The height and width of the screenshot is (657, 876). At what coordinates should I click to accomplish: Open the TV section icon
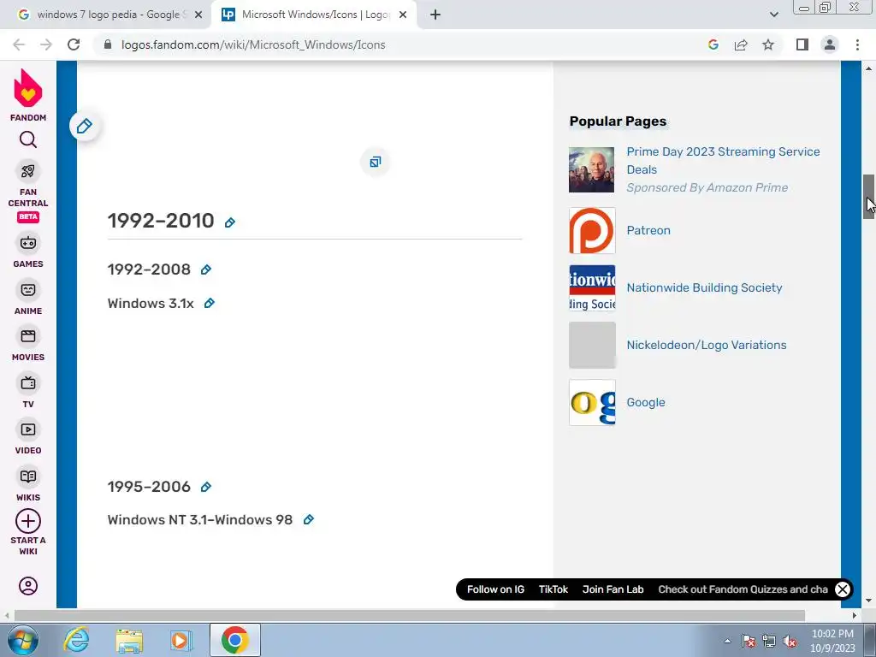click(28, 383)
